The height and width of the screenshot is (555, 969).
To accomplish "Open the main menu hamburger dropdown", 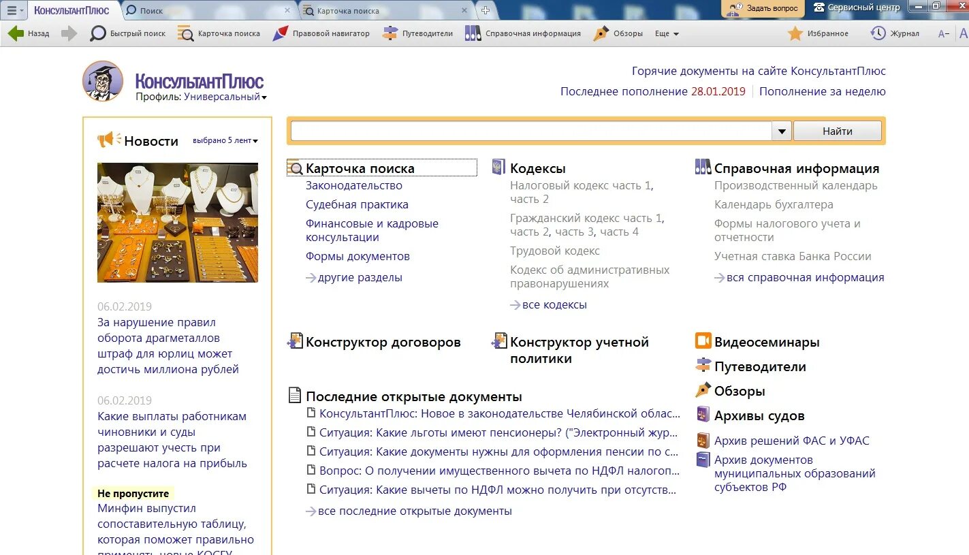I will 15,10.
